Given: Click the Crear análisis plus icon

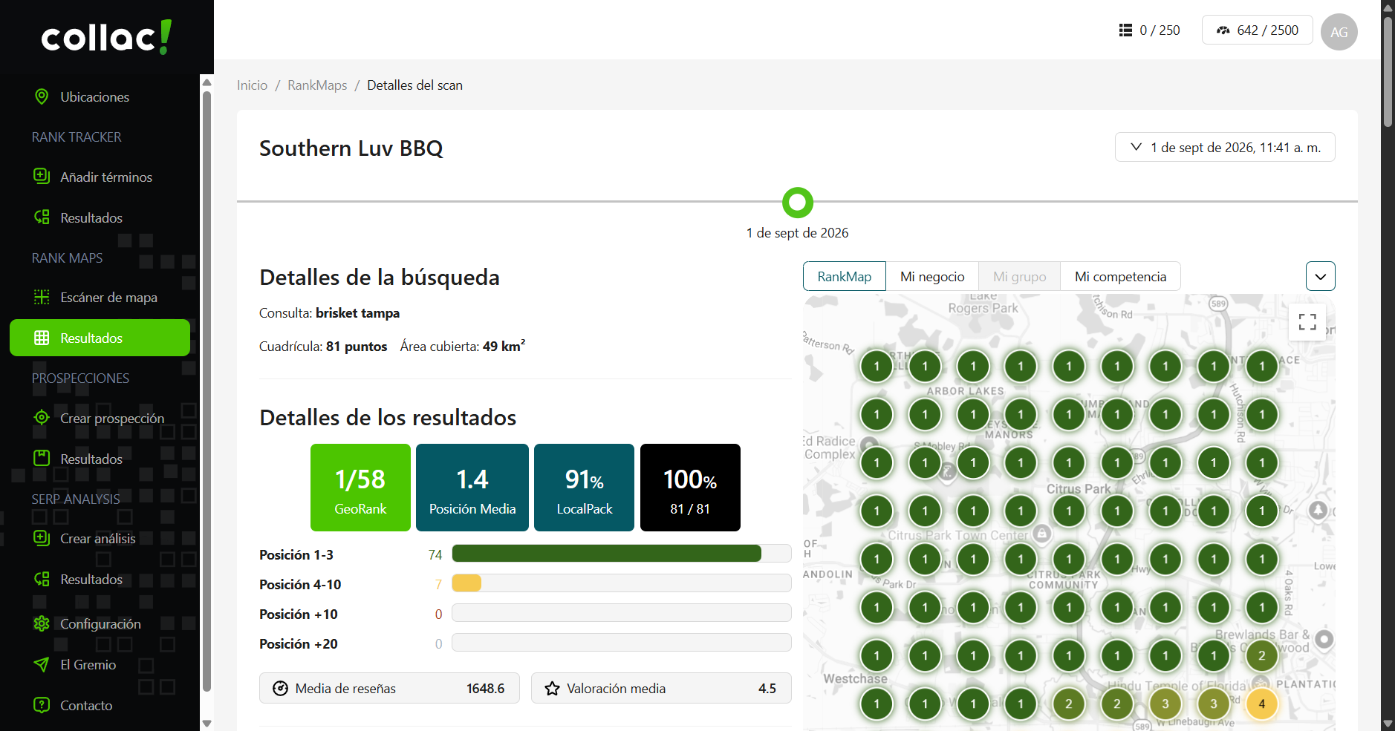Looking at the screenshot, I should 42,538.
